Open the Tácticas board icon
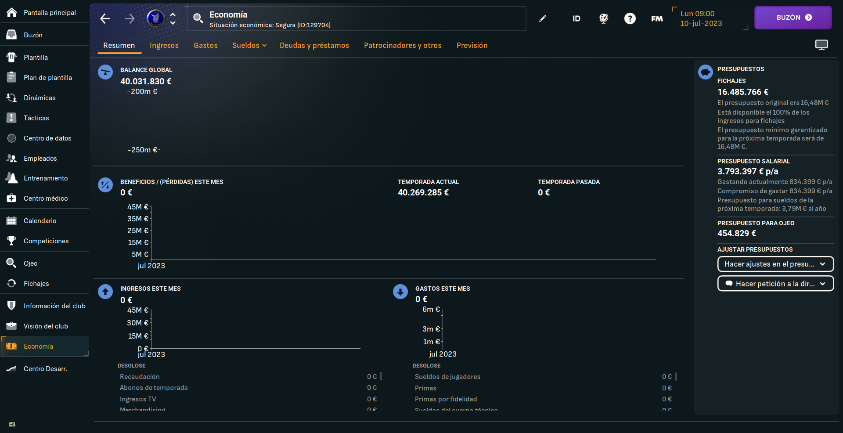843x433 pixels. (x=12, y=118)
